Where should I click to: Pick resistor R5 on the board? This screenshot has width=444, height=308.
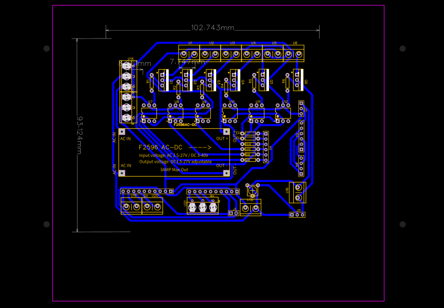pyautogui.click(x=254, y=83)
